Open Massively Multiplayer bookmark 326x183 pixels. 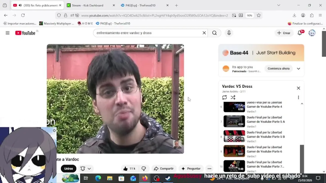click(57, 23)
